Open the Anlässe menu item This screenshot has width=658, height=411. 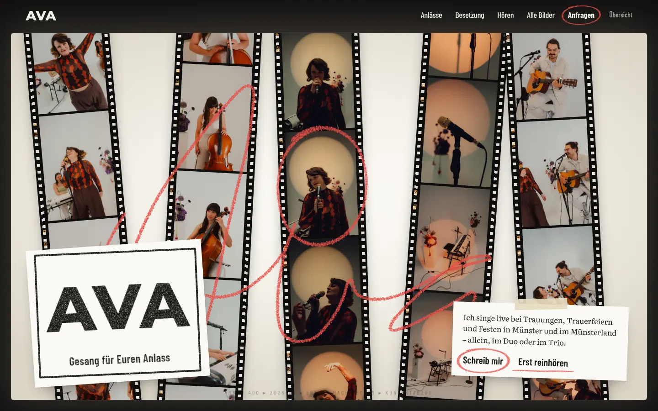click(431, 15)
